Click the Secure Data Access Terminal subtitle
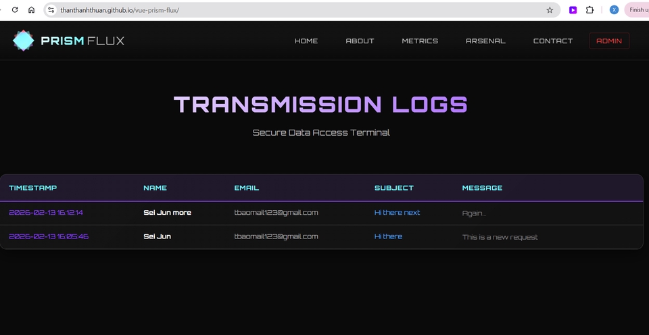The image size is (649, 335). [321, 133]
